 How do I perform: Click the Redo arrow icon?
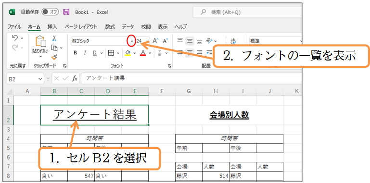click(x=15, y=48)
